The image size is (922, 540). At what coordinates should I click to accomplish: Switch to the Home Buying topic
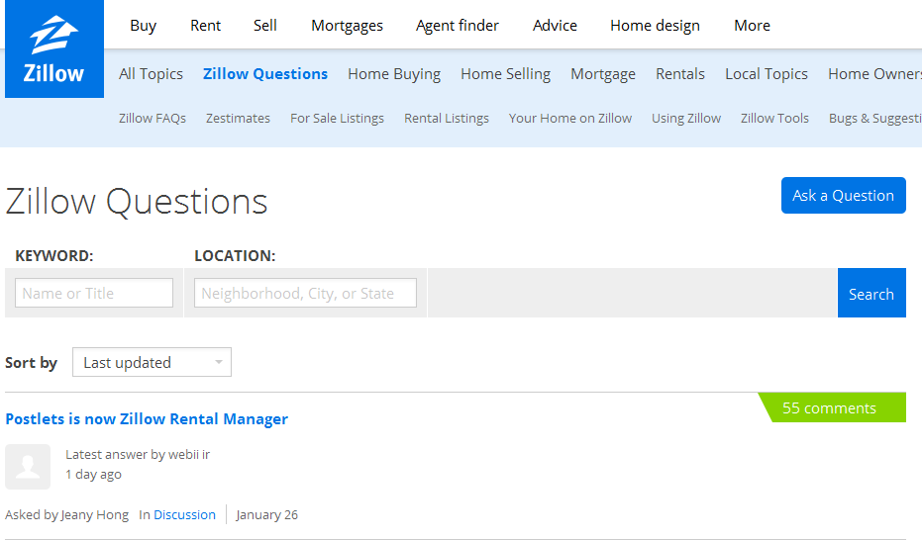pos(394,74)
